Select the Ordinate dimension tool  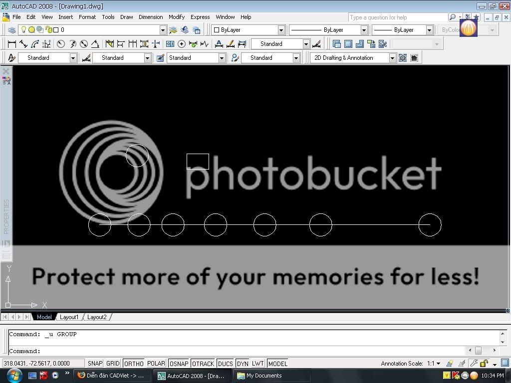46,44
